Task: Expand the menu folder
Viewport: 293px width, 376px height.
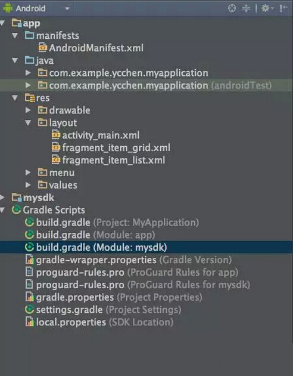Action: 28,172
